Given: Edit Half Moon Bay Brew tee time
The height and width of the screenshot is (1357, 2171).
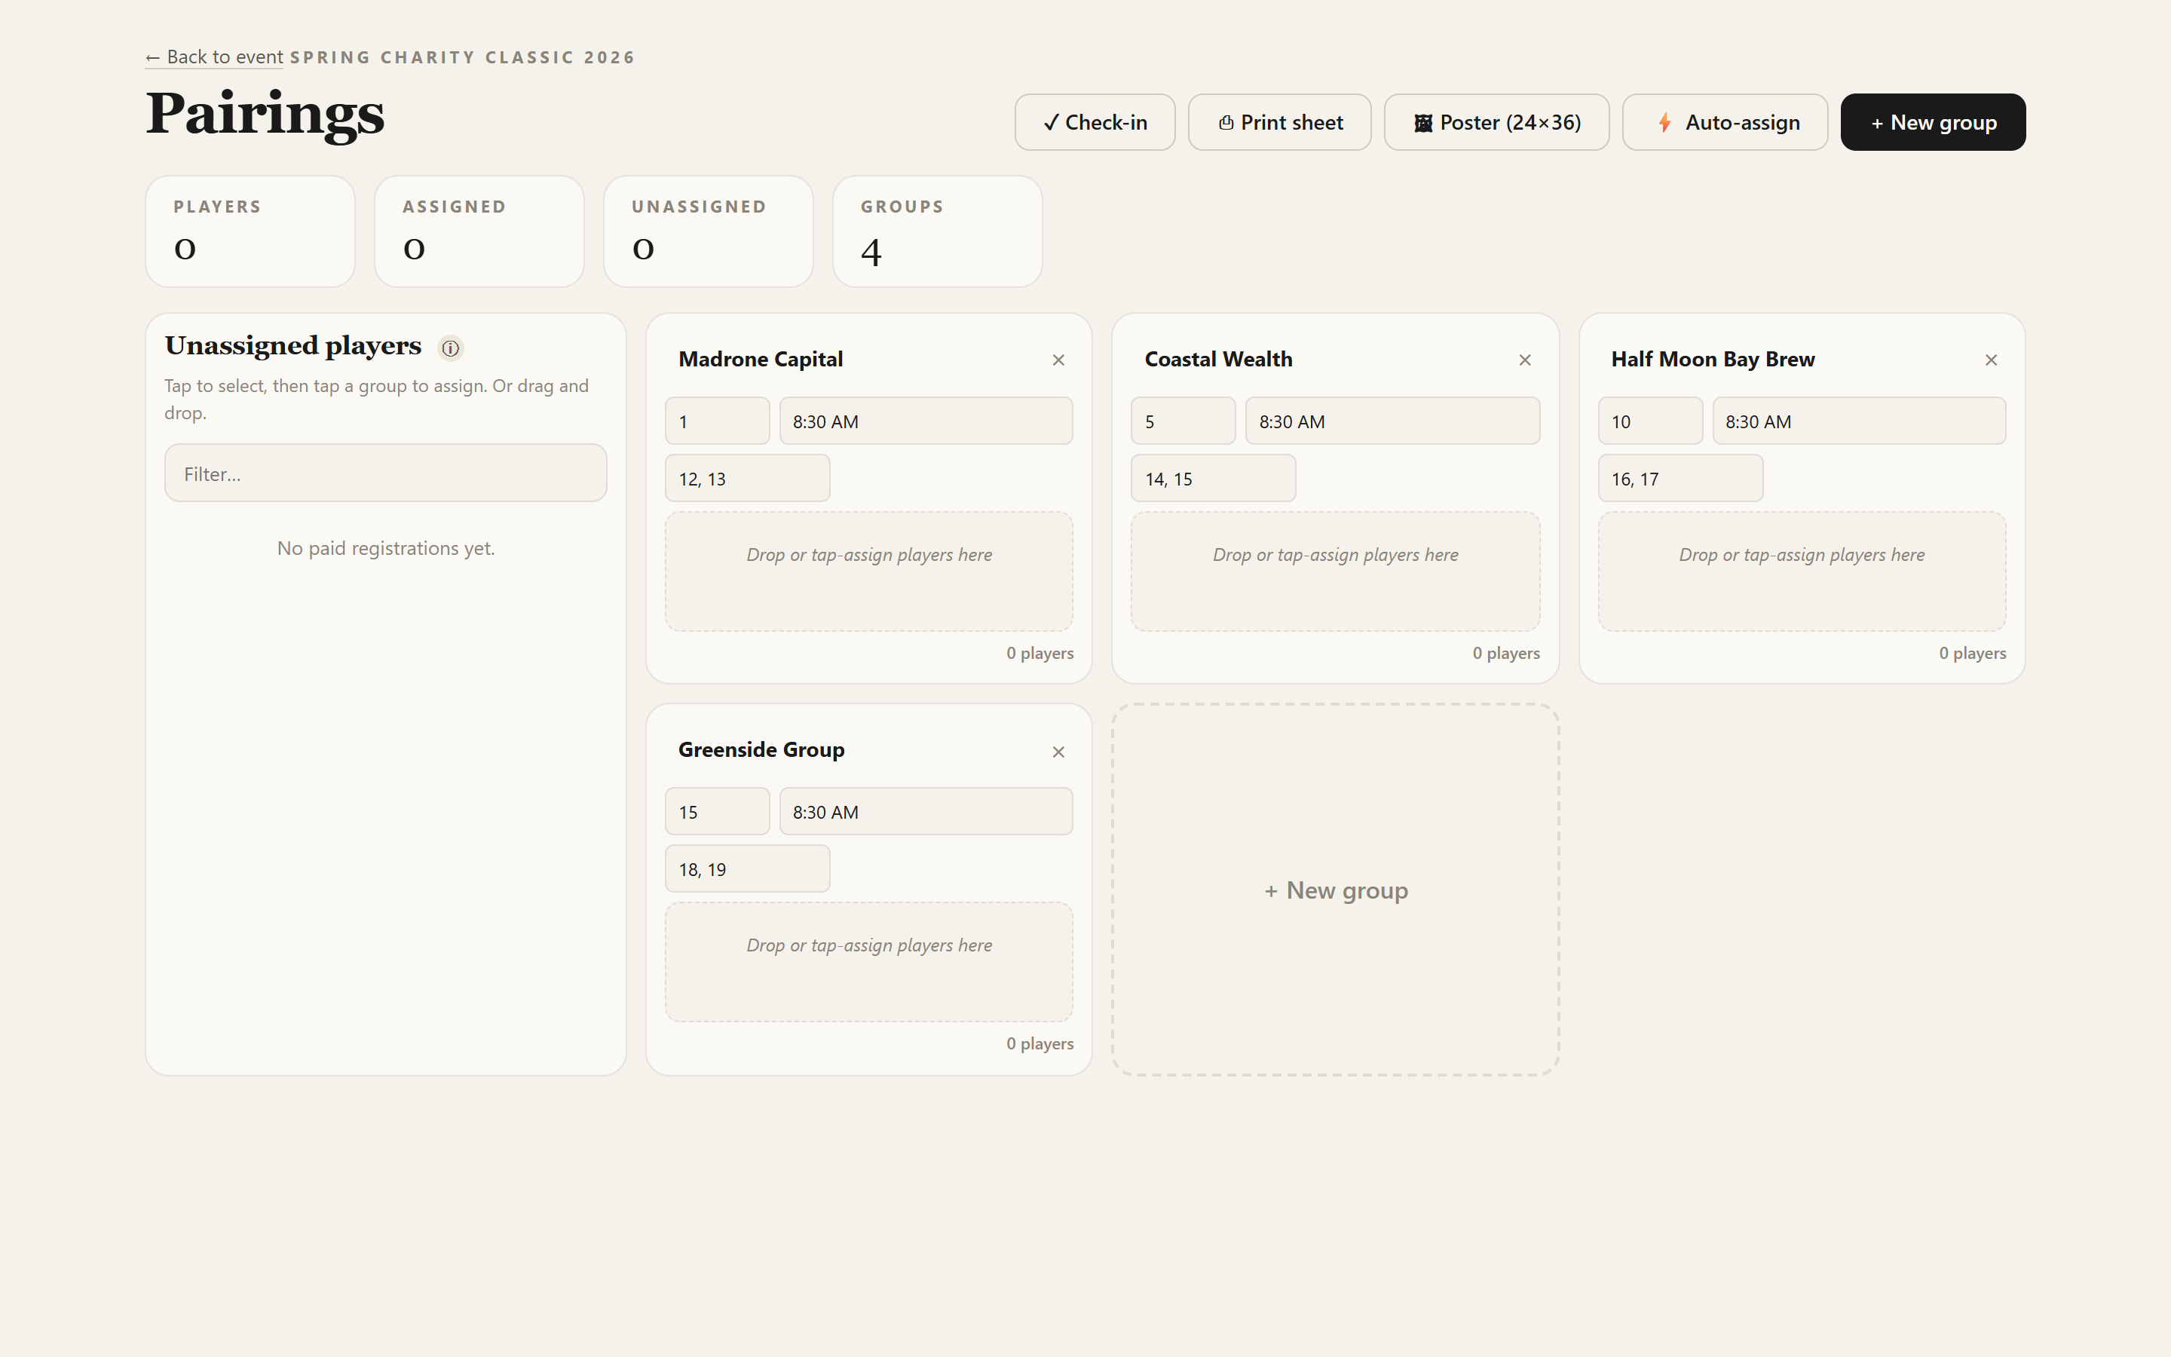Looking at the screenshot, I should coord(1859,421).
